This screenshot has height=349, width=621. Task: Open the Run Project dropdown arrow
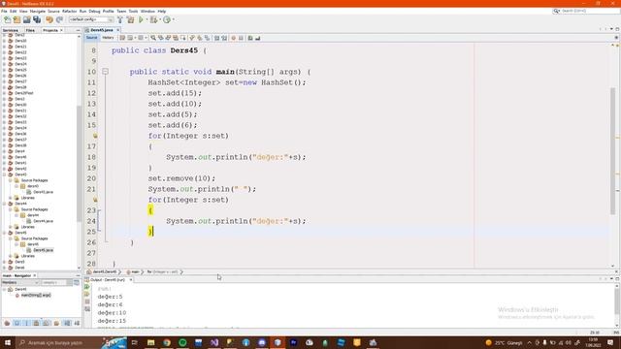[x=147, y=19]
